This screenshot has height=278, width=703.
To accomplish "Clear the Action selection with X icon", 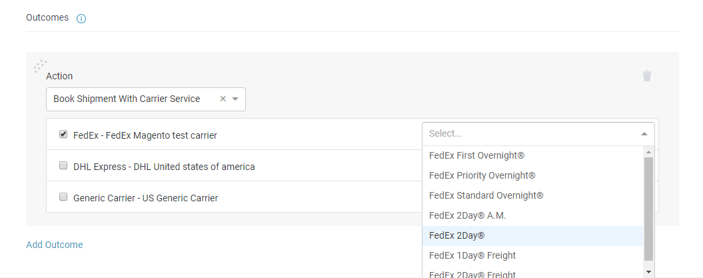I will [223, 99].
